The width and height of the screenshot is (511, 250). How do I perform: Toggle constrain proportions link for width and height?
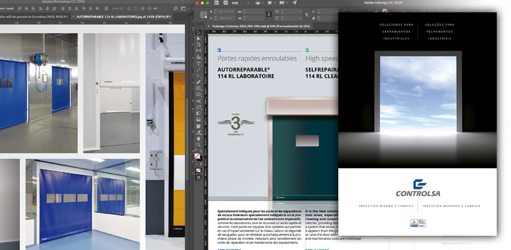coord(269,14)
